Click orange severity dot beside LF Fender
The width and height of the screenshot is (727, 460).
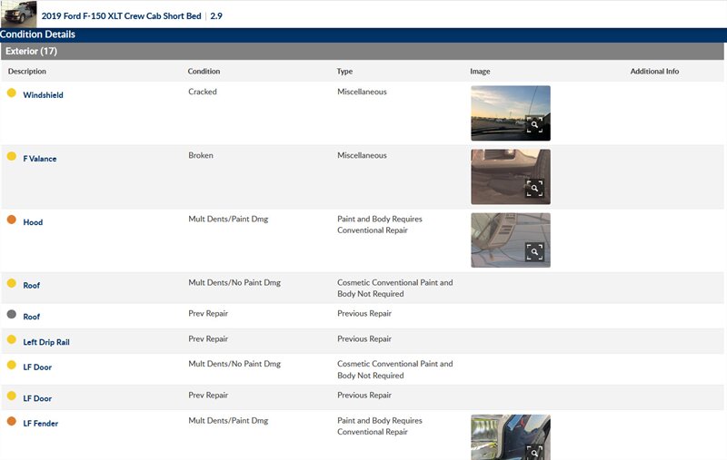(12, 421)
